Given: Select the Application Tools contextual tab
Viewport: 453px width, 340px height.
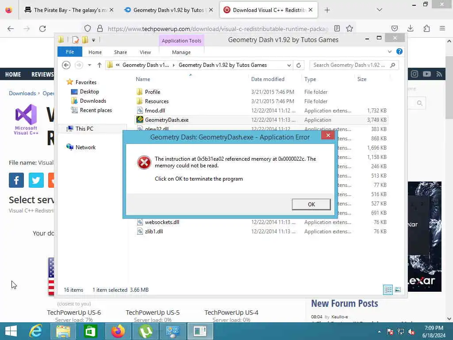Looking at the screenshot, I should click(181, 41).
